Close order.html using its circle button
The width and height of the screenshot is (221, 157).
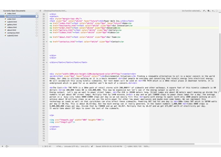[37, 19]
